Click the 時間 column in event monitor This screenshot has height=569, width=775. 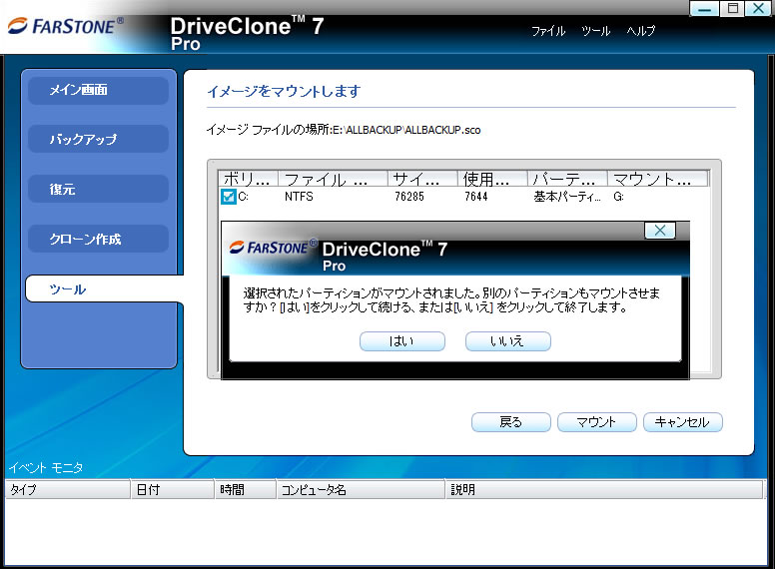point(245,489)
